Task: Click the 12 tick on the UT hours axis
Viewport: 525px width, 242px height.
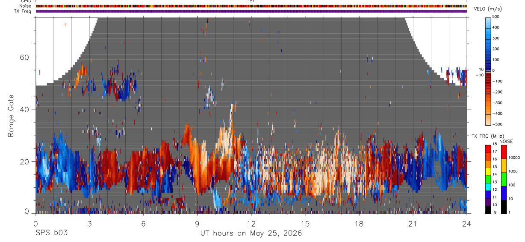Action: (x=251, y=224)
